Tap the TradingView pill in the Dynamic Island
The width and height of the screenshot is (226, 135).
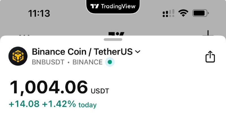point(113,6)
